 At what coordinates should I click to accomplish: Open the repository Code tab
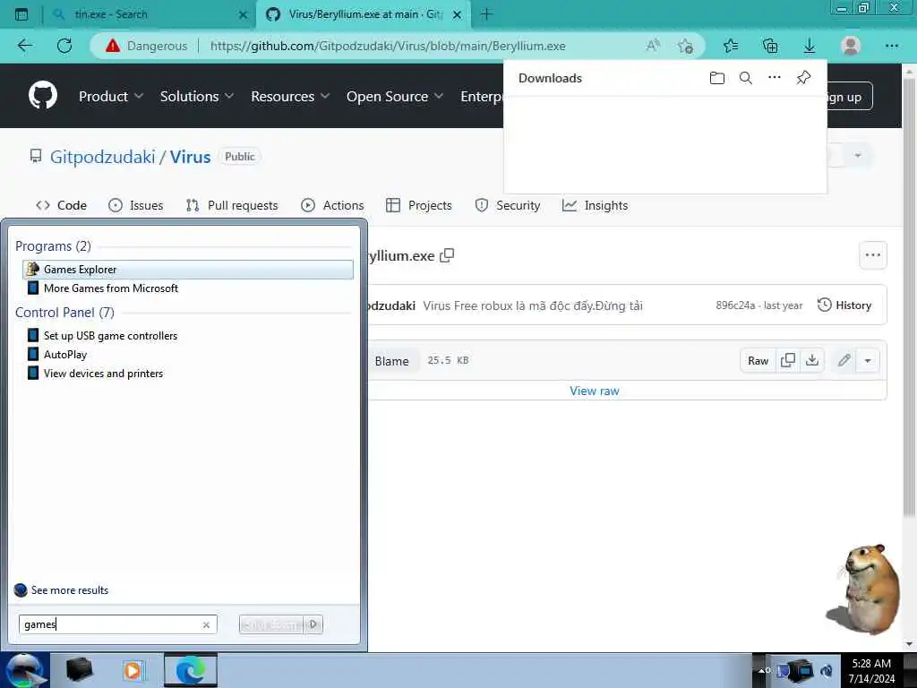[x=62, y=205]
